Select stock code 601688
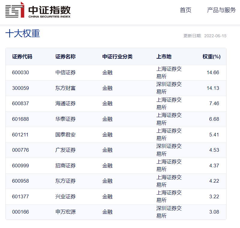This screenshot has height=228, width=240. (x=20, y=119)
